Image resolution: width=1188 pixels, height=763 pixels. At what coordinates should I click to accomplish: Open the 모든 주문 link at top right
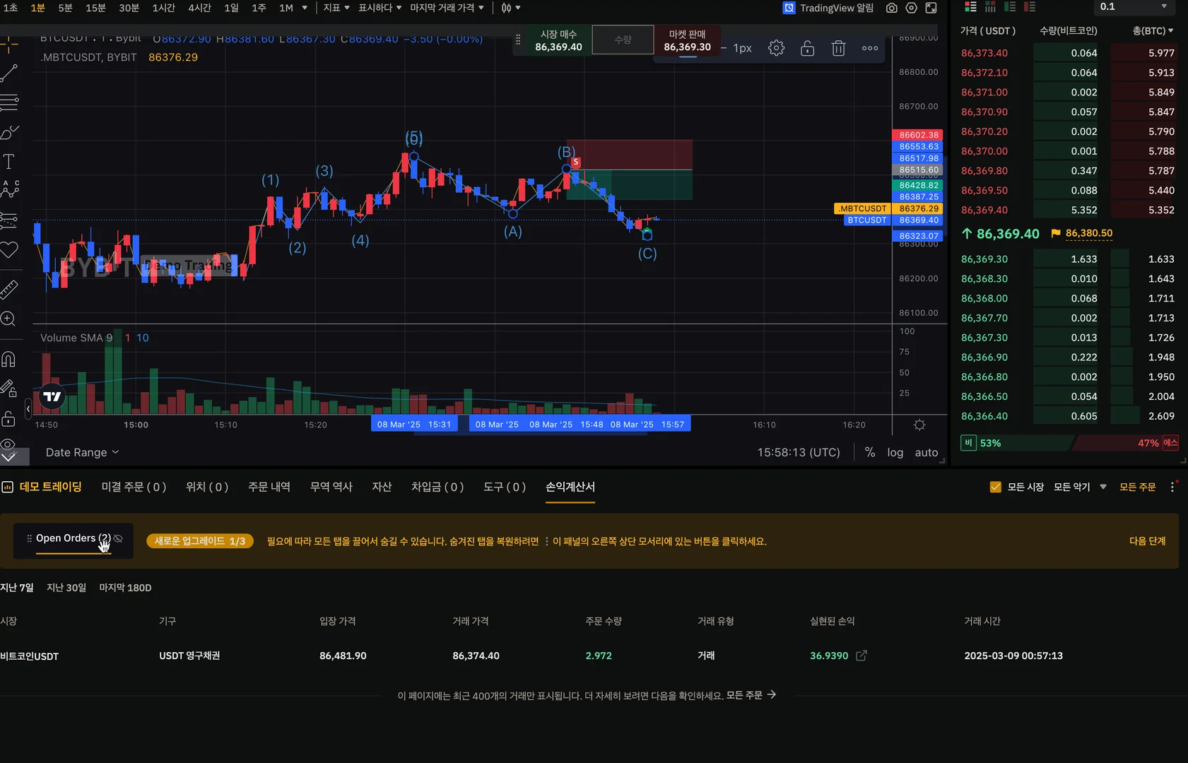click(1138, 487)
